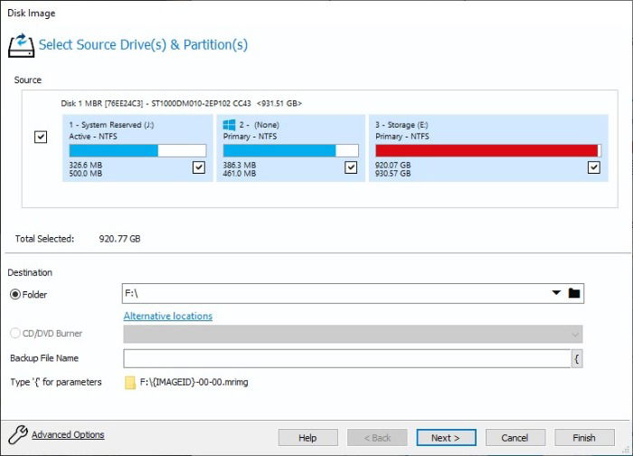Click the '3 - Storage (E:)' label
This screenshot has width=633, height=456.
[x=402, y=125]
